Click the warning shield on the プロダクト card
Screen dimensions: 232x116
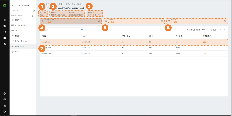point(113,22)
